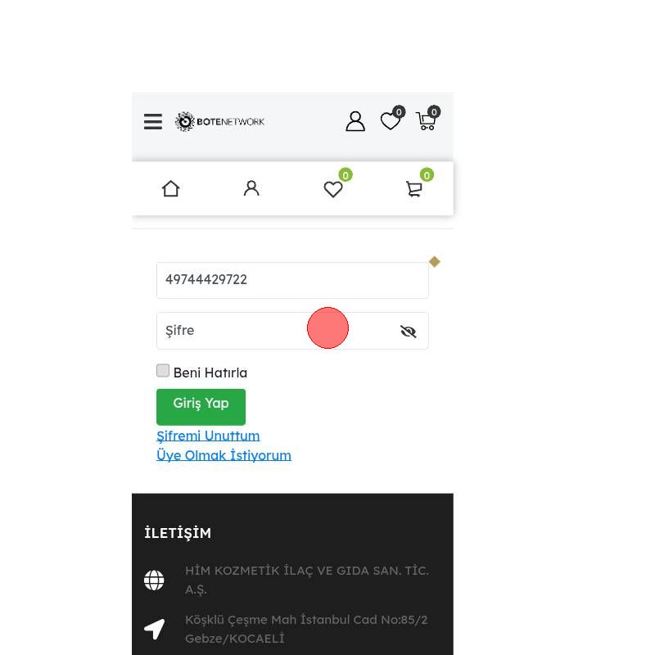Focus the Şifre password field
The image size is (655, 655).
click(x=292, y=331)
